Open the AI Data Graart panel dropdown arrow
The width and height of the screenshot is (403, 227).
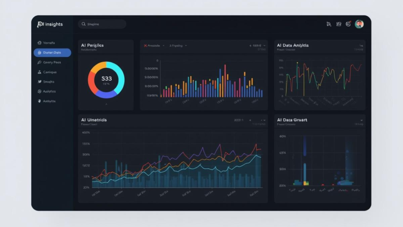[x=362, y=120]
